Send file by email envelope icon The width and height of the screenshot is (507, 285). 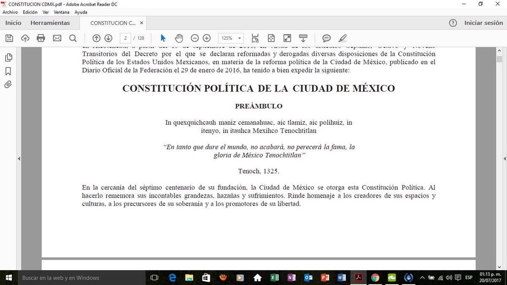tap(57, 38)
